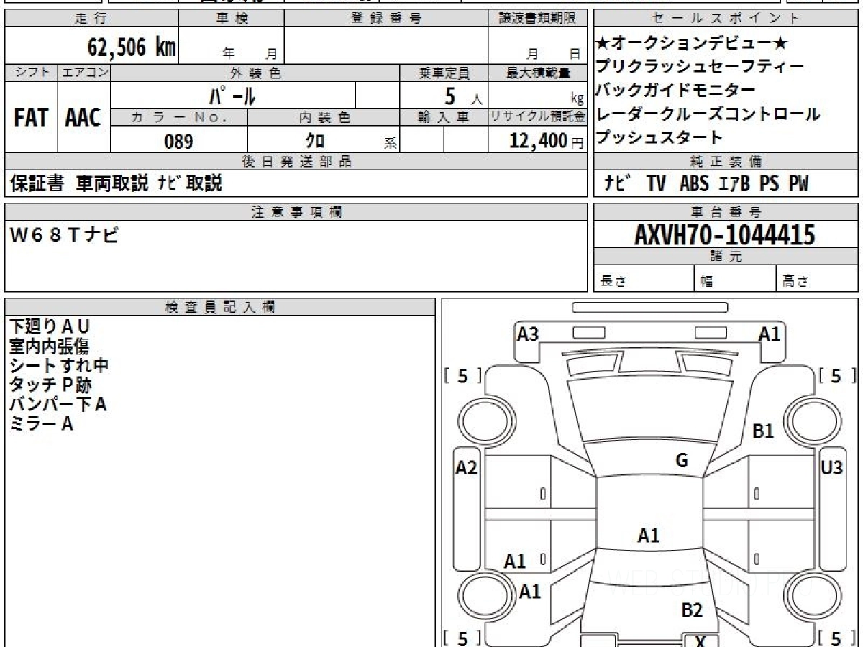
Task: Click the バックガイドモニター line
Action: pos(676,90)
